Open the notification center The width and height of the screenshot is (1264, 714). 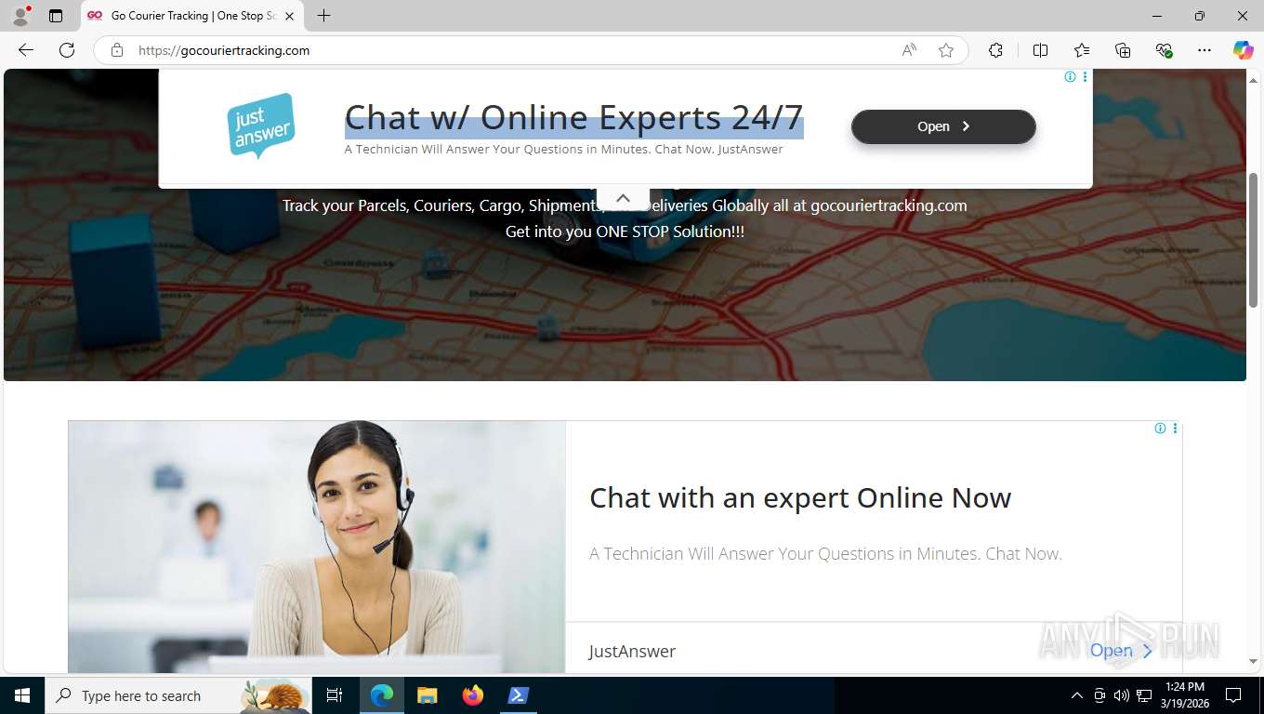click(x=1233, y=695)
